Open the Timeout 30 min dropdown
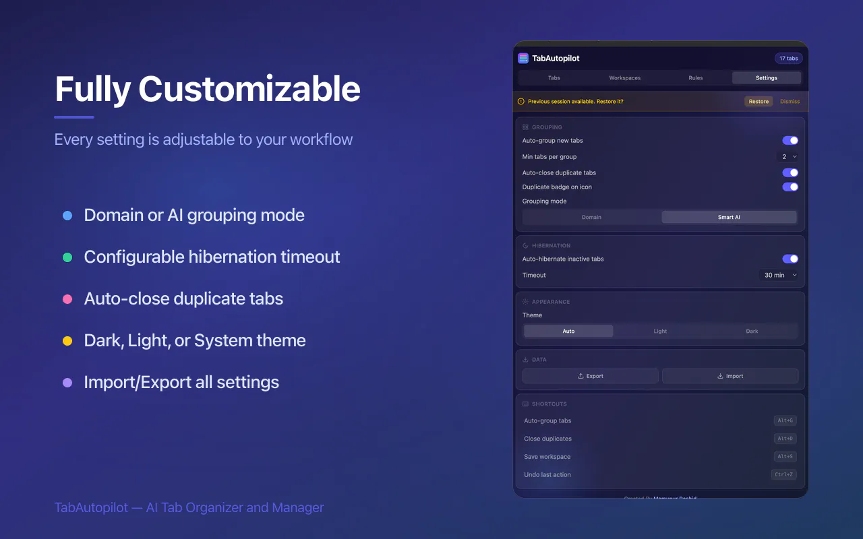This screenshot has width=863, height=539. [779, 276]
